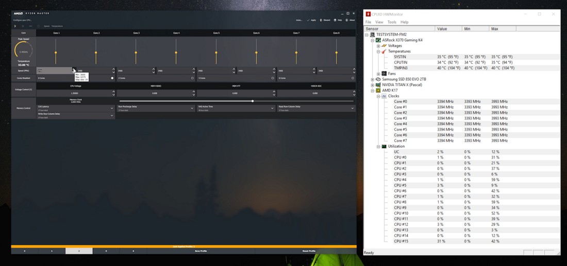Click the Voltages lightning icon in tree
567x266 pixels.
[384, 46]
